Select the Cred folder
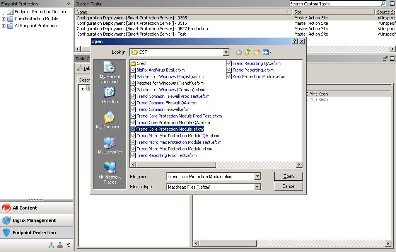This screenshot has width=396, height=252. click(x=138, y=63)
